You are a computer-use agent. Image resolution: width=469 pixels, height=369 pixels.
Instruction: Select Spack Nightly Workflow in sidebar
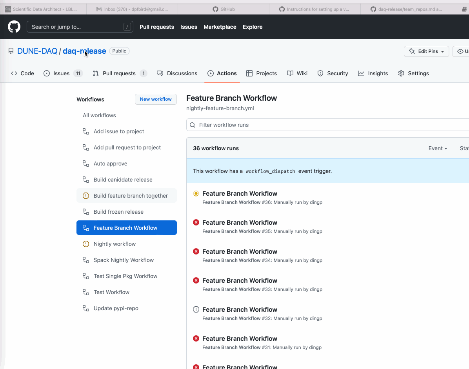[x=127, y=260]
